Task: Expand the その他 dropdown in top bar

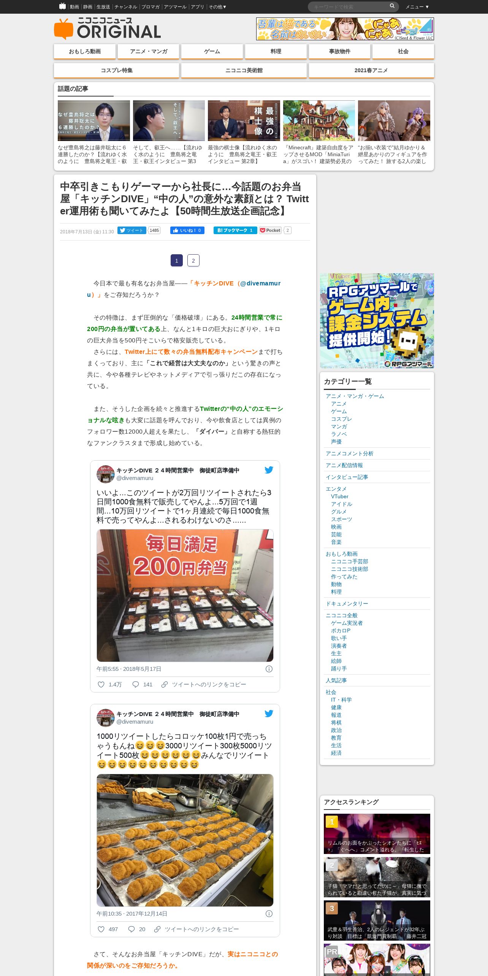Action: click(x=217, y=7)
